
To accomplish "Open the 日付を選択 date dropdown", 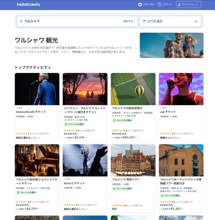I will [171, 21].
